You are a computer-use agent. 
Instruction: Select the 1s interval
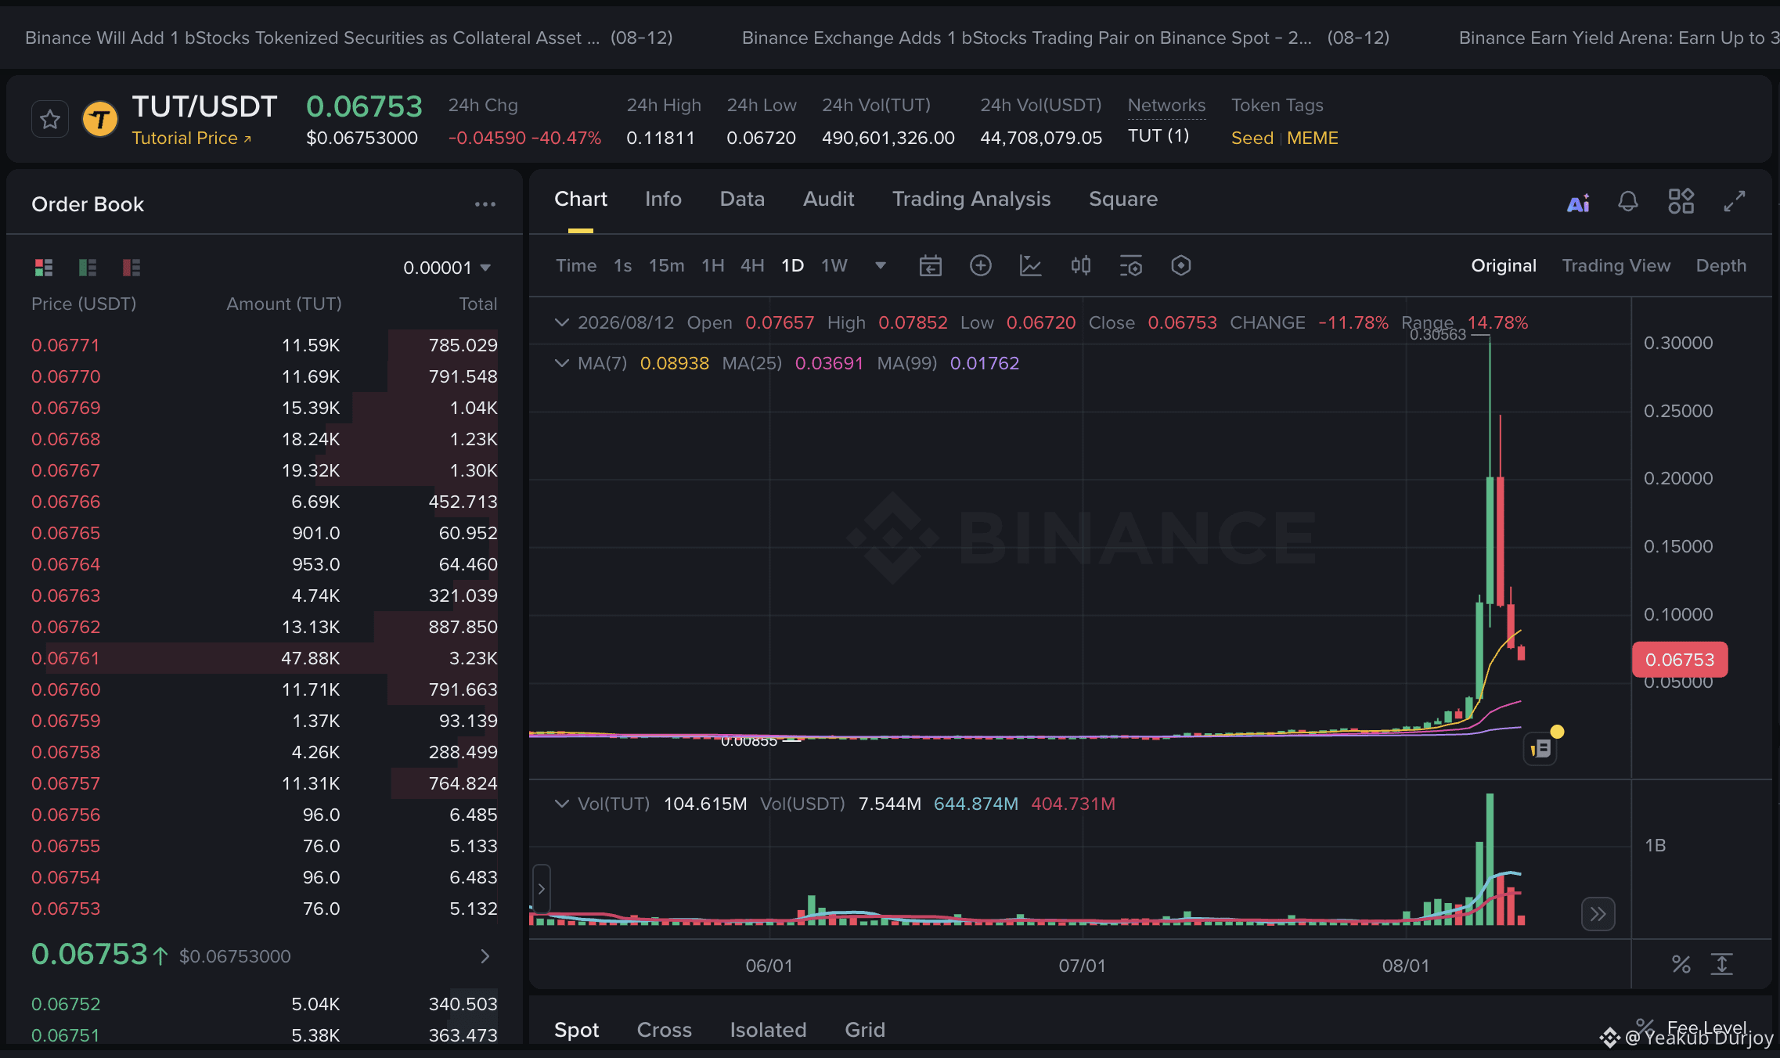pos(623,265)
